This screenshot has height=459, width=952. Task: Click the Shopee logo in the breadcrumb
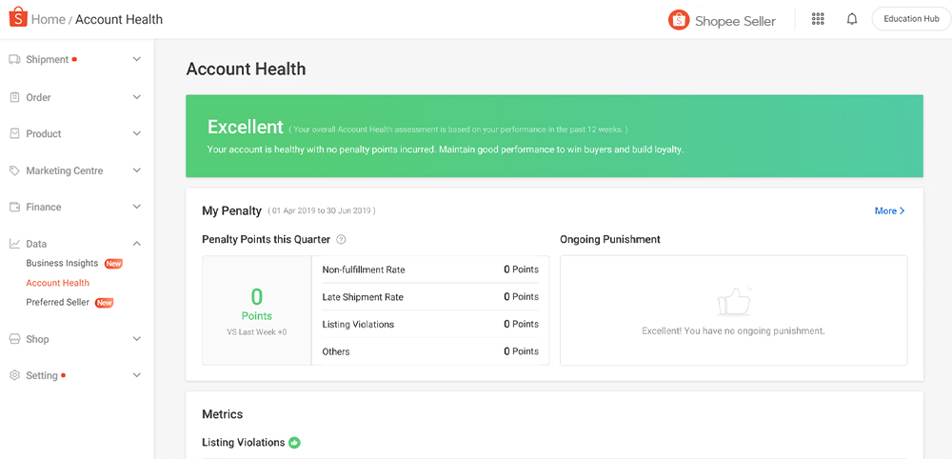pos(18,18)
